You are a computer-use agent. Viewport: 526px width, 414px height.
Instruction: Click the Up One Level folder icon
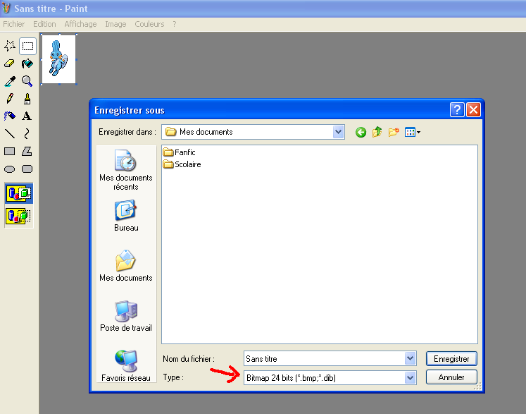[x=377, y=132]
